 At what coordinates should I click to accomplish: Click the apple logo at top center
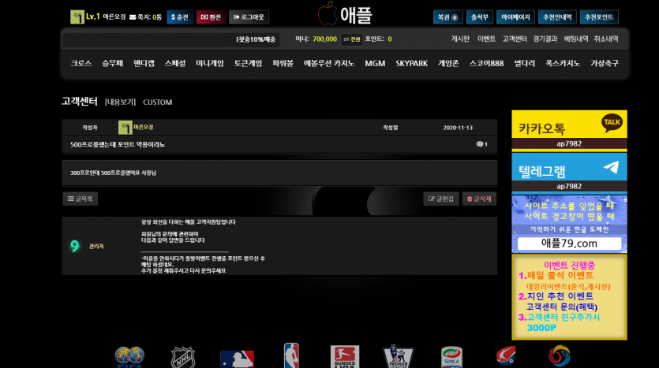pyautogui.click(x=328, y=13)
